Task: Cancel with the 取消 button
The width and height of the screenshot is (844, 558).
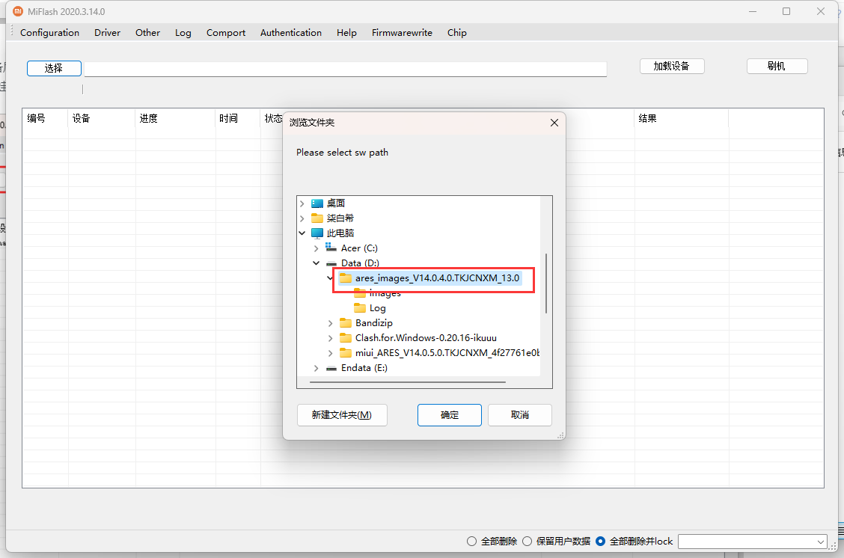Action: pos(519,415)
